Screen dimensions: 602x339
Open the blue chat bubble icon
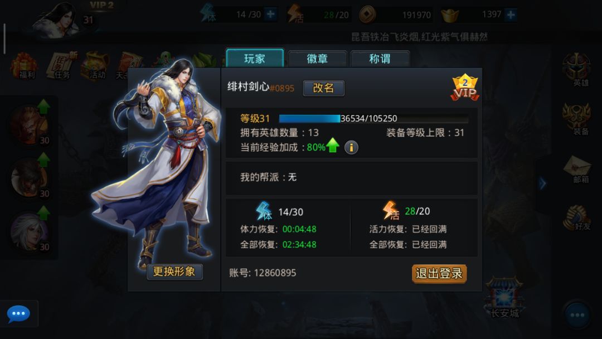tap(18, 314)
